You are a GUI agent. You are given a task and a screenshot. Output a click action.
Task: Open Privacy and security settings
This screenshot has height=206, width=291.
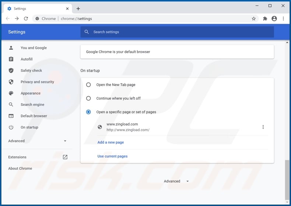37,82
